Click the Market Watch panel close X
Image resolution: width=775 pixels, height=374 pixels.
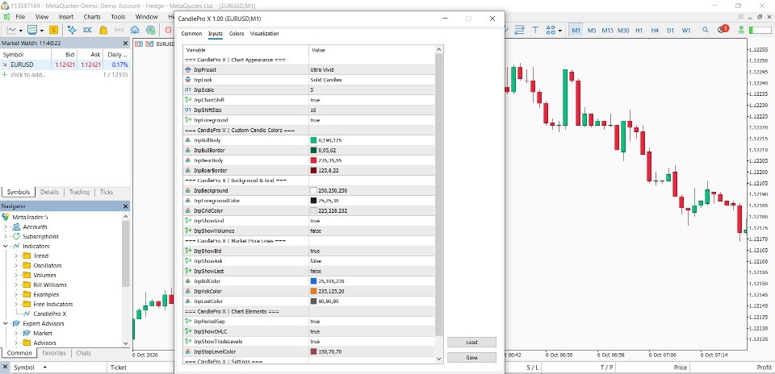(126, 44)
